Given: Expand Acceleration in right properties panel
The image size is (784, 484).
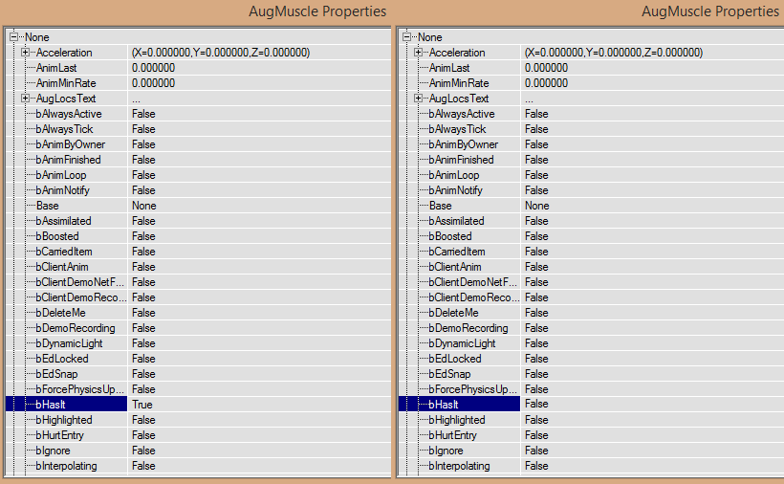Looking at the screenshot, I should click(418, 52).
